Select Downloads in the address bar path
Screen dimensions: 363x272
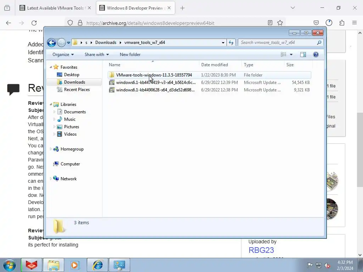pos(106,42)
